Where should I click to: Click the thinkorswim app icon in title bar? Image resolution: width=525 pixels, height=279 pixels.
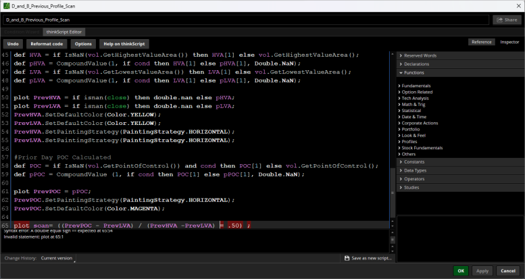point(6,5)
